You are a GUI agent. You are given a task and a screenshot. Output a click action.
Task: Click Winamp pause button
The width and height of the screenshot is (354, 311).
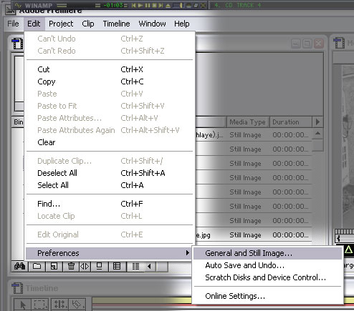tap(148, 5)
